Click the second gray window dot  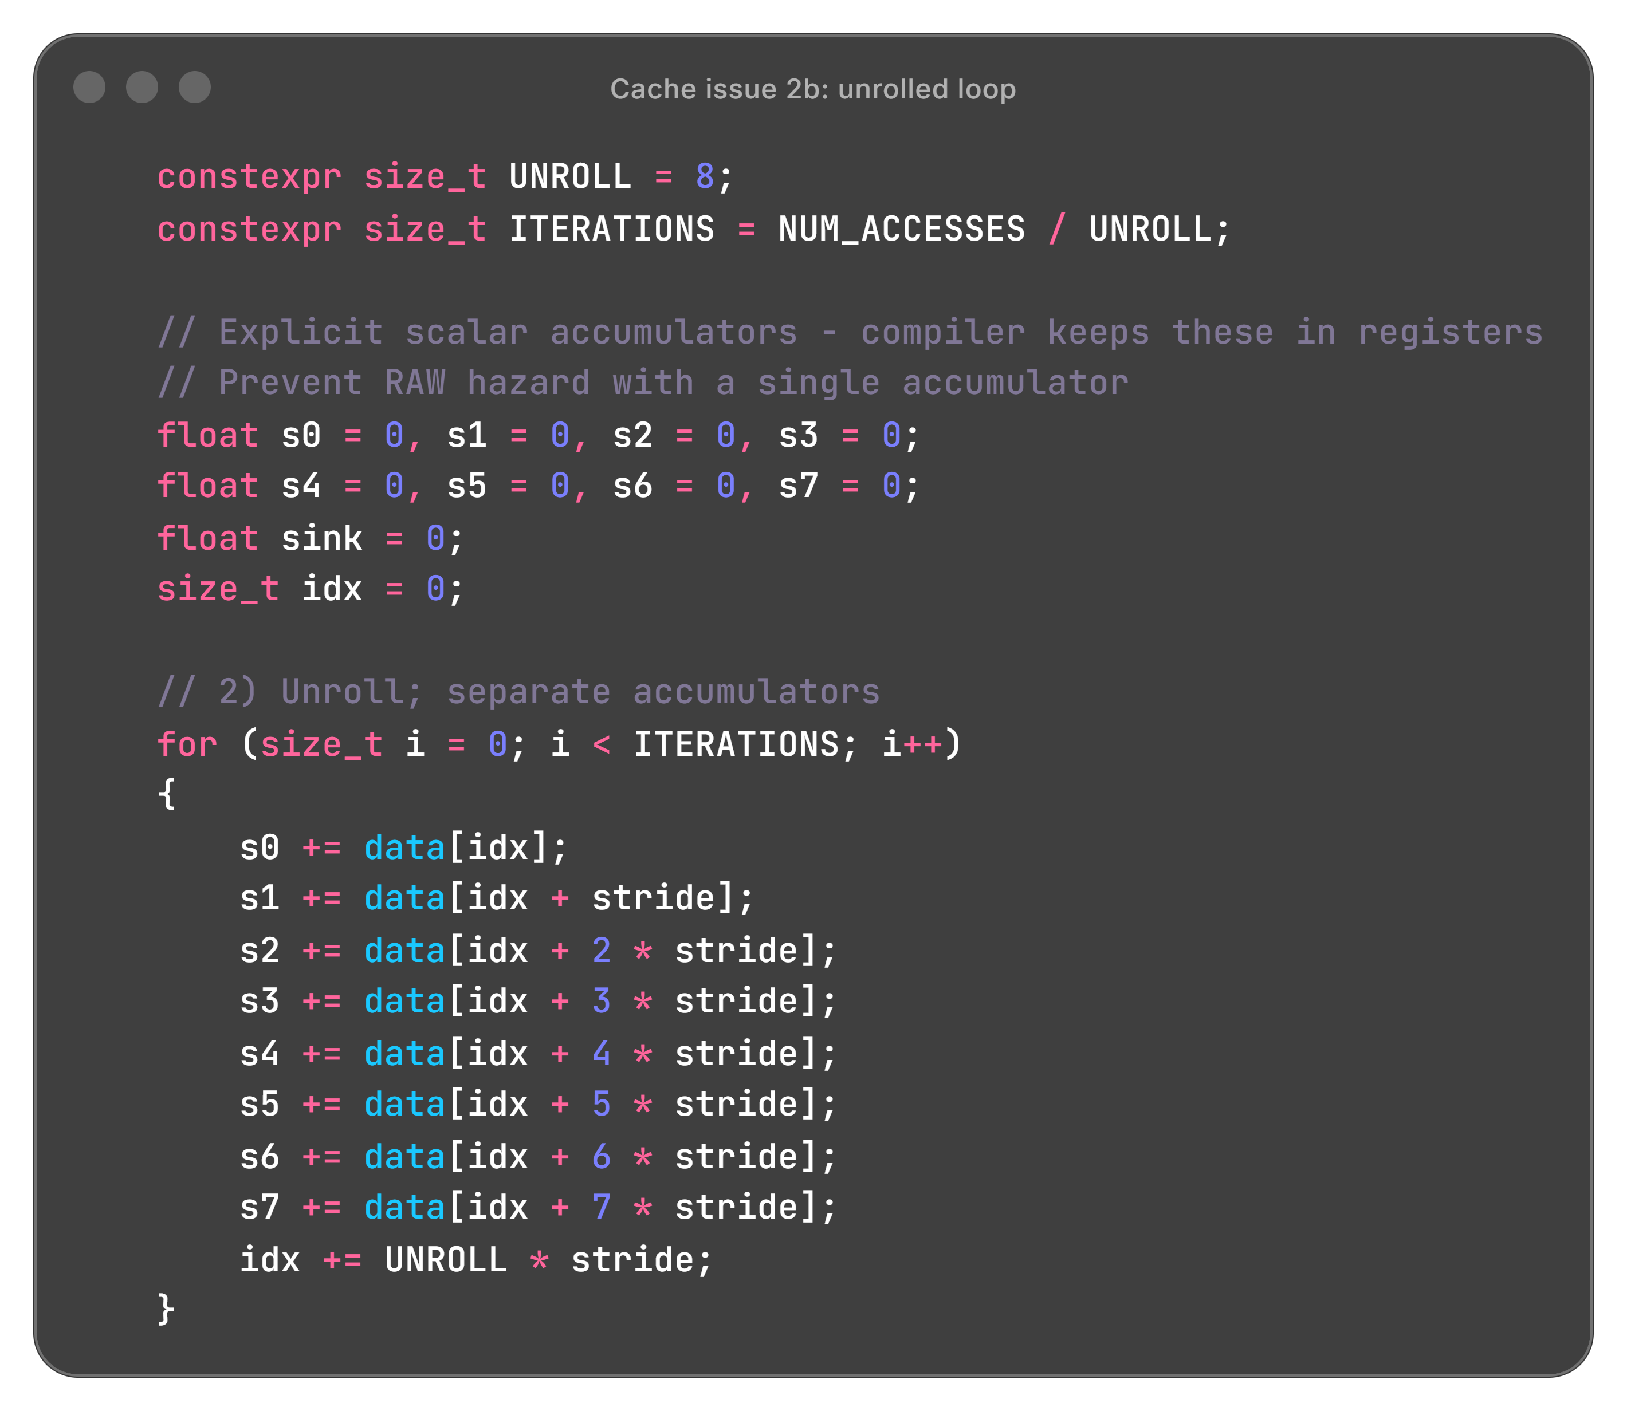click(x=142, y=86)
